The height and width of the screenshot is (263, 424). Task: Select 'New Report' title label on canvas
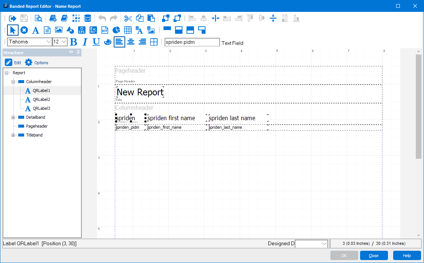[x=140, y=92]
